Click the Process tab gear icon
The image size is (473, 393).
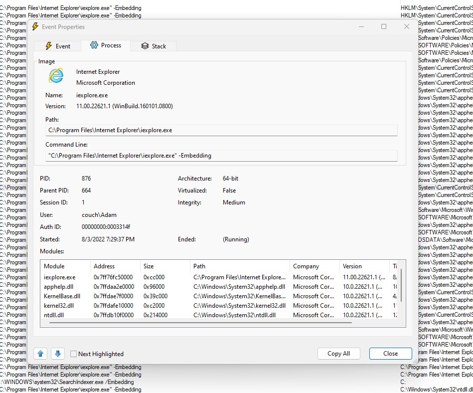[x=94, y=45]
